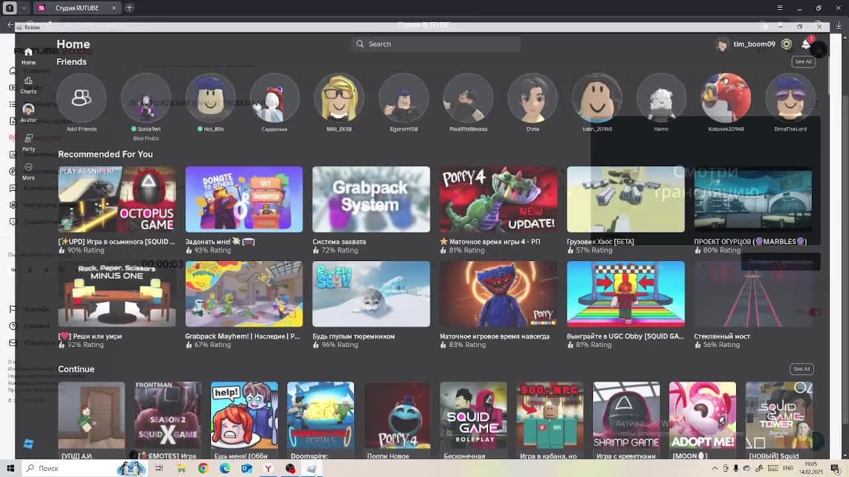Open Grabpack Mayhem! game thumbnail

tap(244, 294)
